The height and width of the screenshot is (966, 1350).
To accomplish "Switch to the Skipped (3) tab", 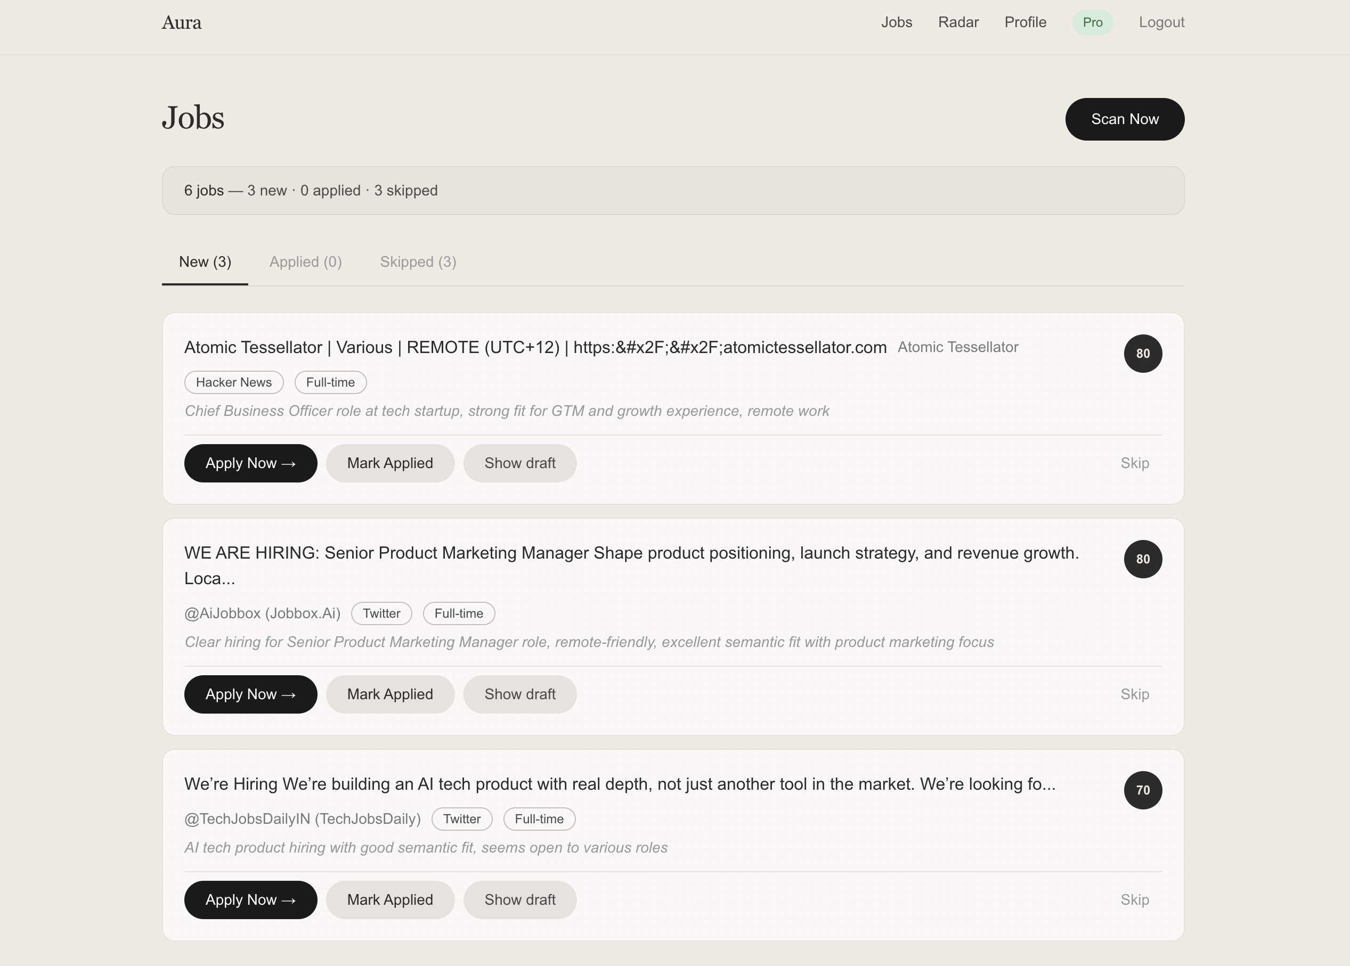I will (418, 261).
